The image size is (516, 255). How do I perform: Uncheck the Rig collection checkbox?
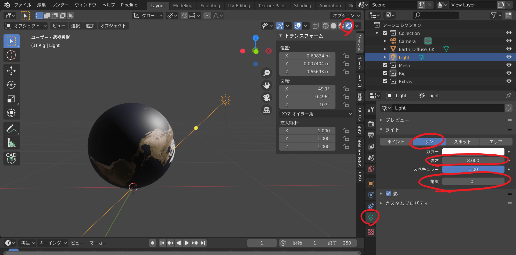385,73
